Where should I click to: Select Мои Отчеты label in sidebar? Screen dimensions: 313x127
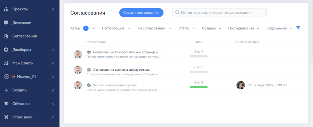point(23,63)
